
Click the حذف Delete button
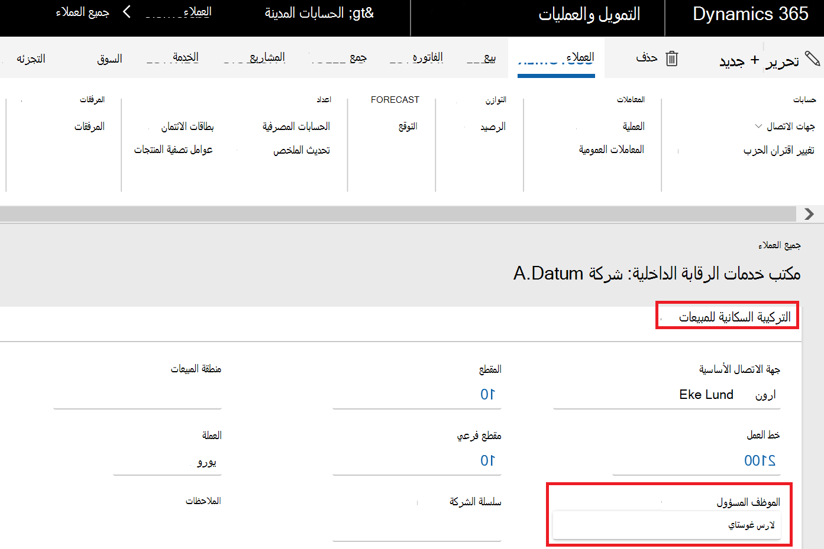click(x=647, y=57)
